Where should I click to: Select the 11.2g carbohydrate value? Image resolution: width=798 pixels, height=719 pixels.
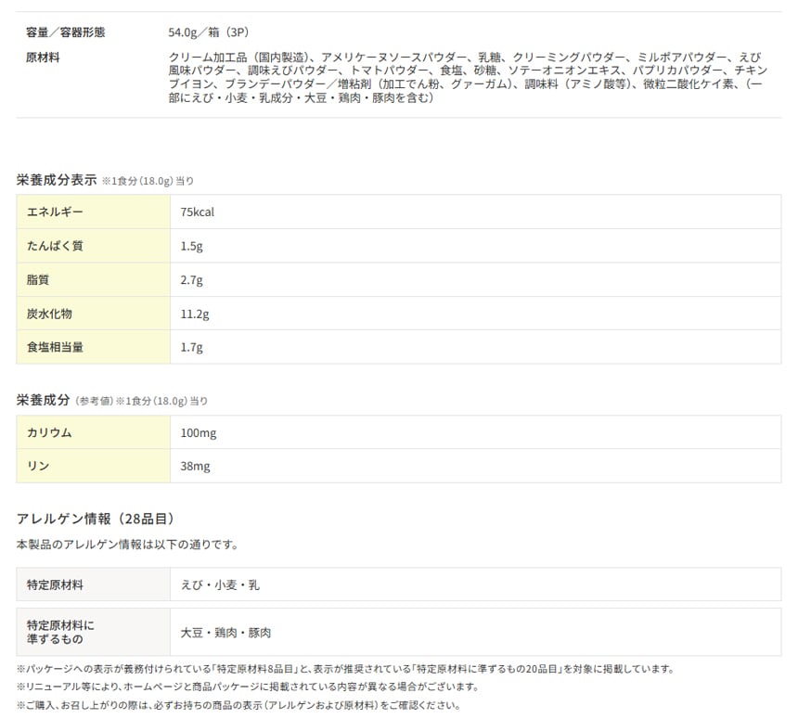click(195, 314)
